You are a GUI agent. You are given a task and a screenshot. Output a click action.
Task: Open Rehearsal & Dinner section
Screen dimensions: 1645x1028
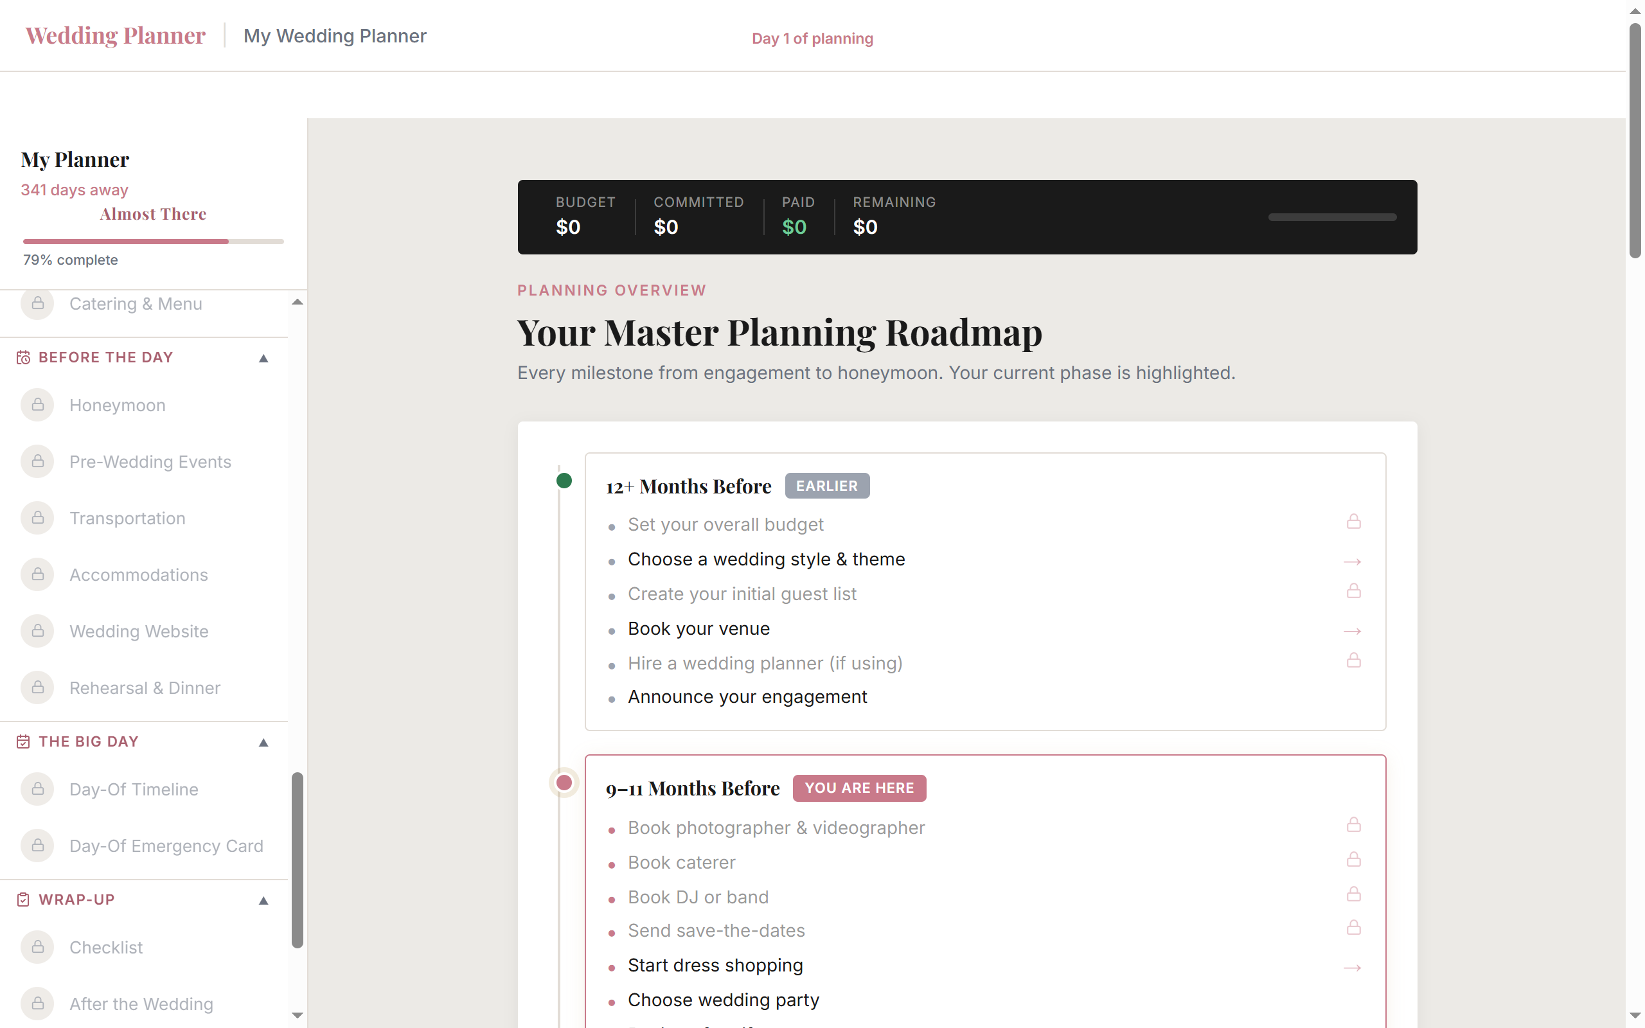click(x=144, y=687)
